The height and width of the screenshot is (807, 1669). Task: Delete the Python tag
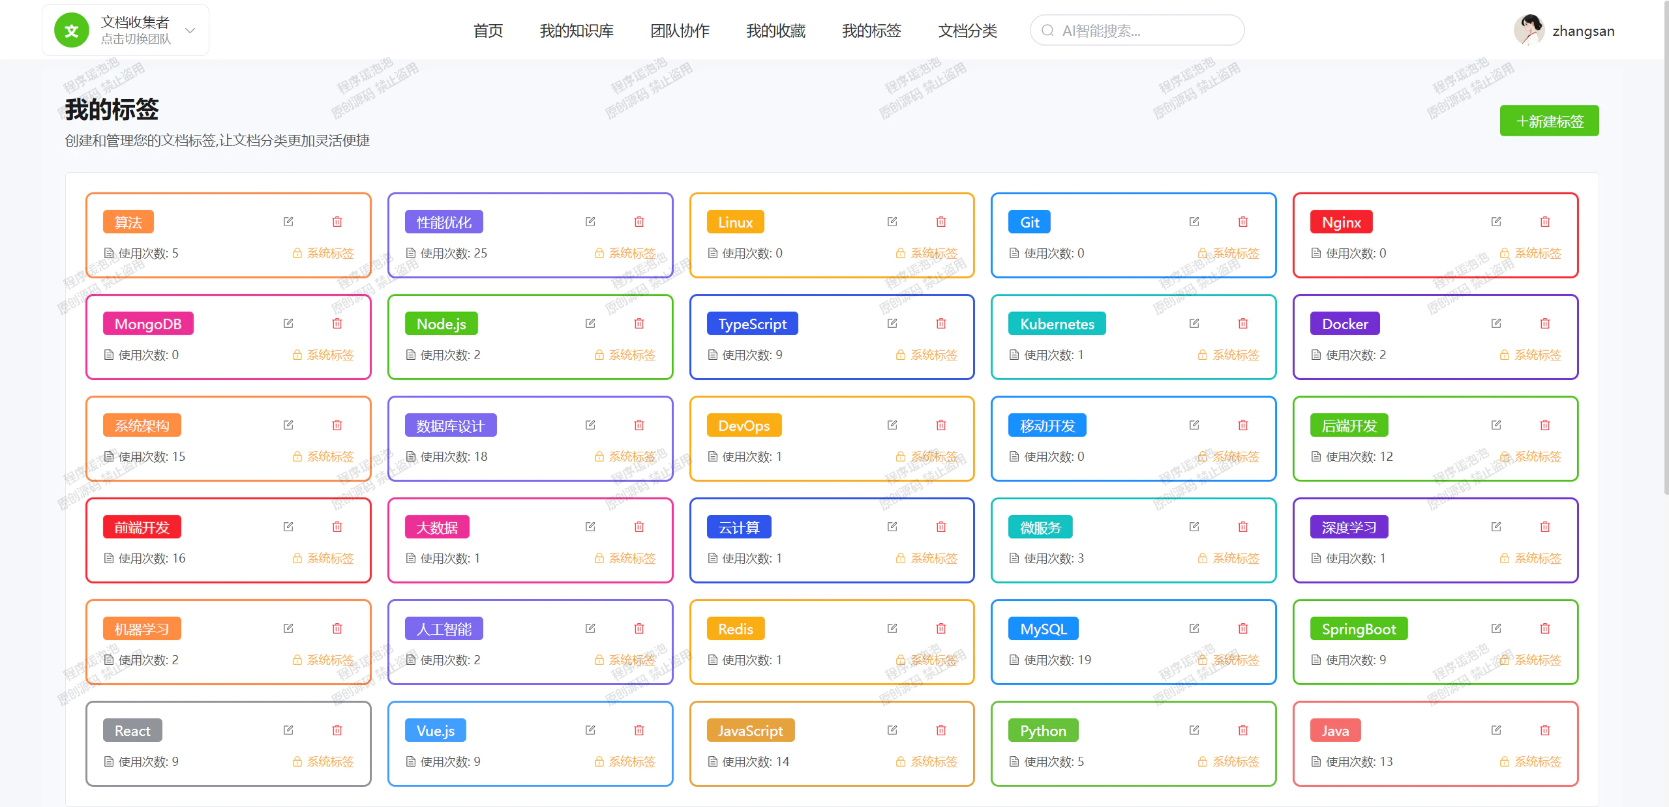coord(1243,730)
